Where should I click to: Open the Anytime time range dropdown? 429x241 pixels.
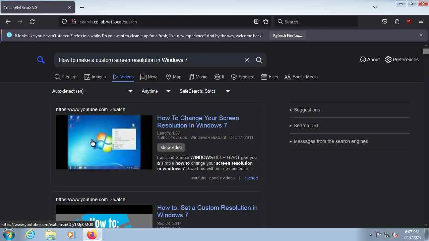(156, 91)
